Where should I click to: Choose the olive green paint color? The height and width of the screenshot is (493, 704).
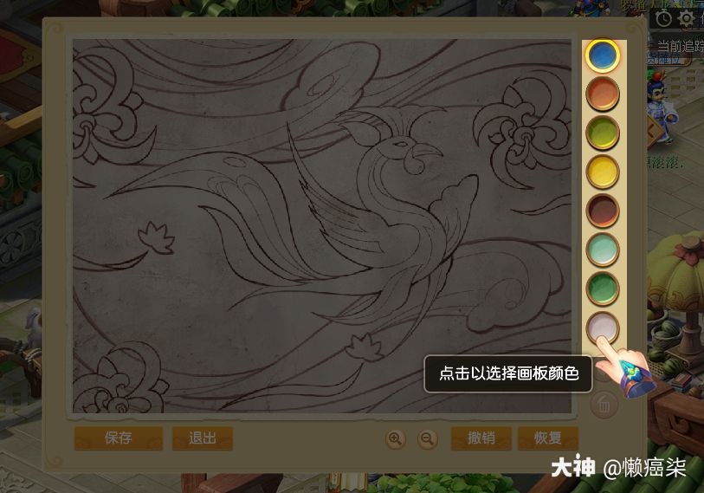point(603,133)
